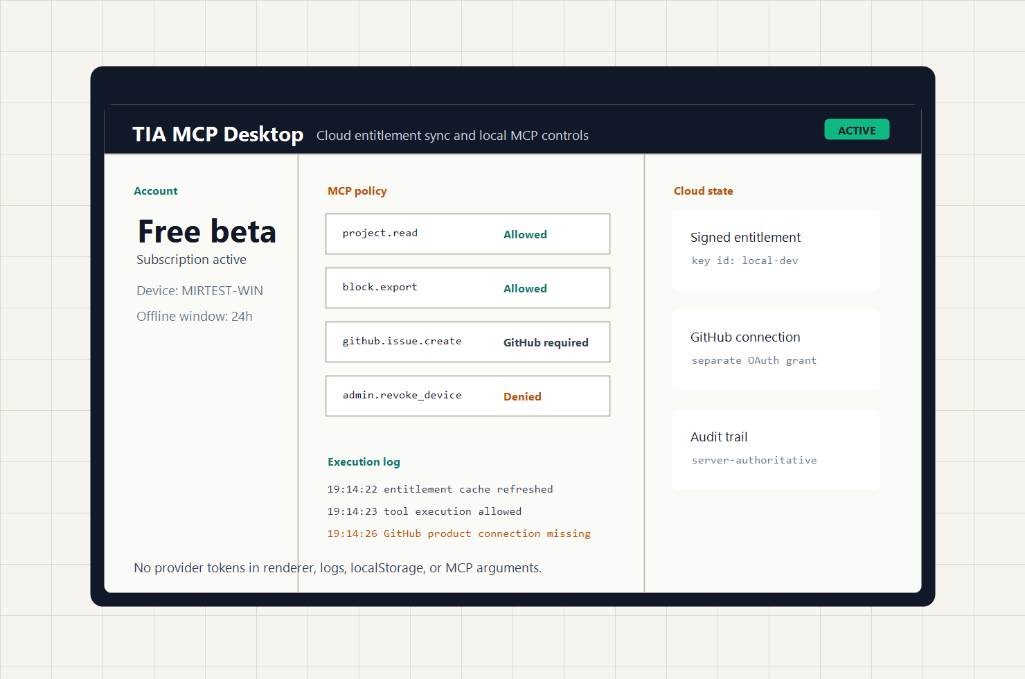Click the separate OAuth grant text

(x=754, y=360)
